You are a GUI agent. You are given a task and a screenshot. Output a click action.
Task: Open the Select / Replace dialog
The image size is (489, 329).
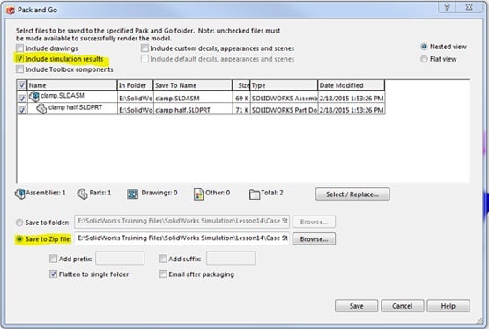pyautogui.click(x=352, y=194)
